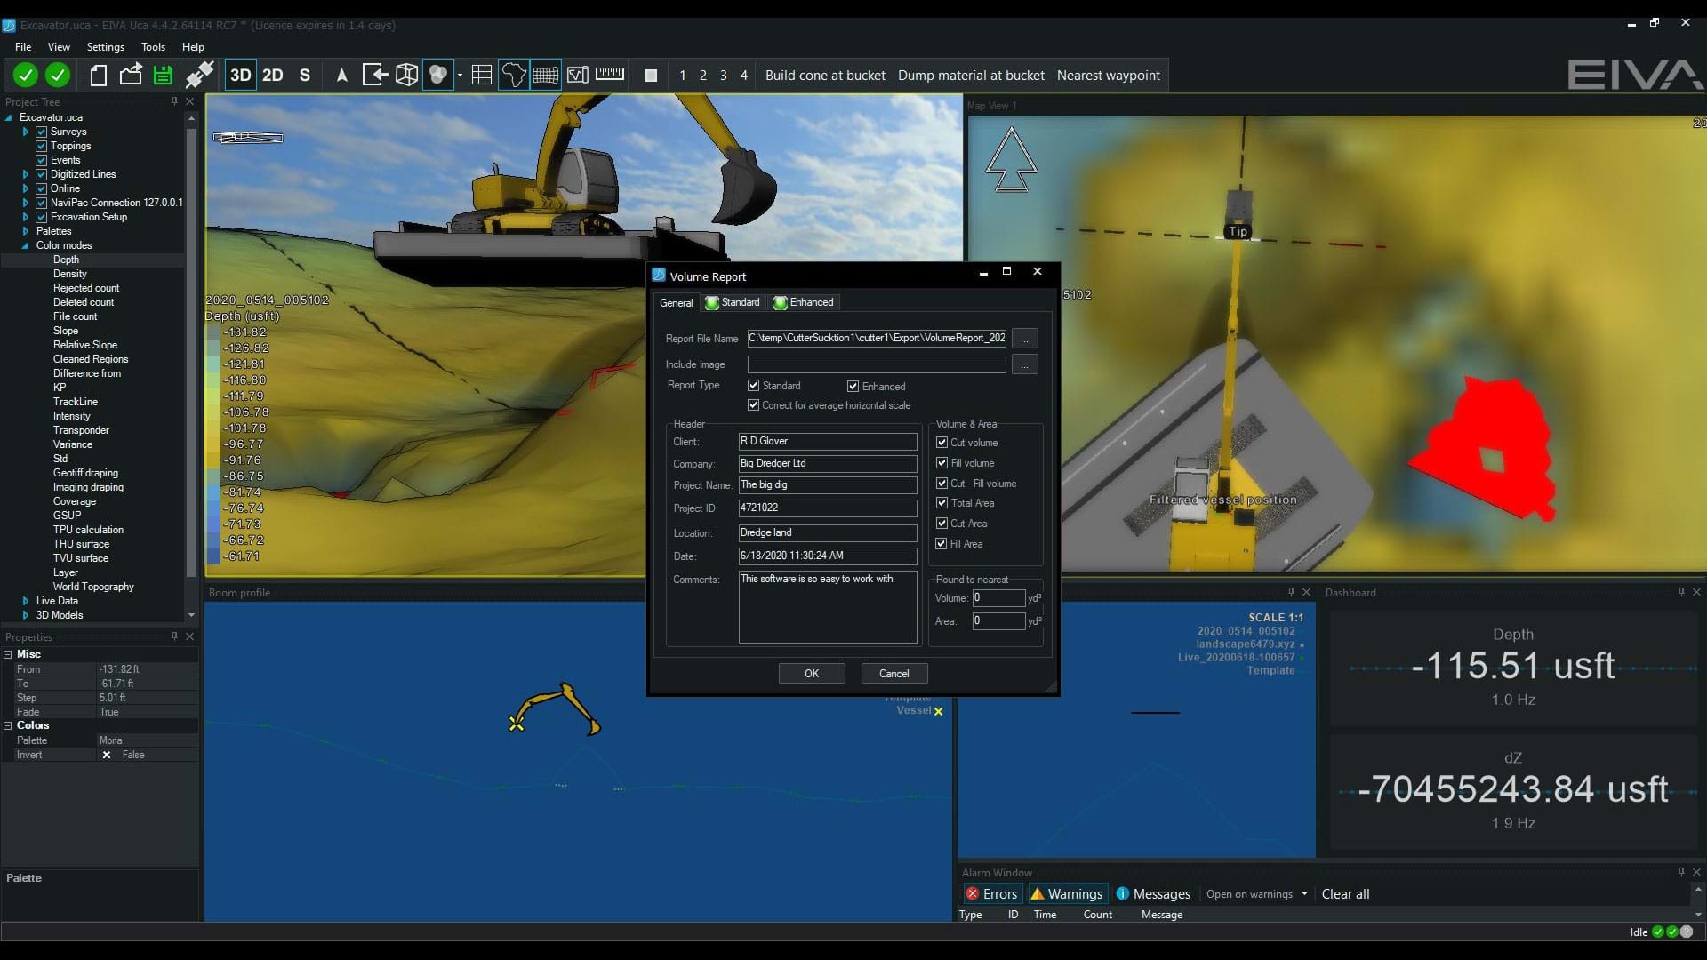
Task: Browse for Report File Name path
Action: pos(1024,339)
